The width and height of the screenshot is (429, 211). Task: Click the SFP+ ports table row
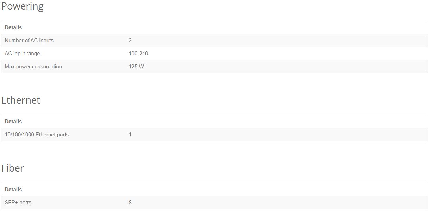(214, 203)
